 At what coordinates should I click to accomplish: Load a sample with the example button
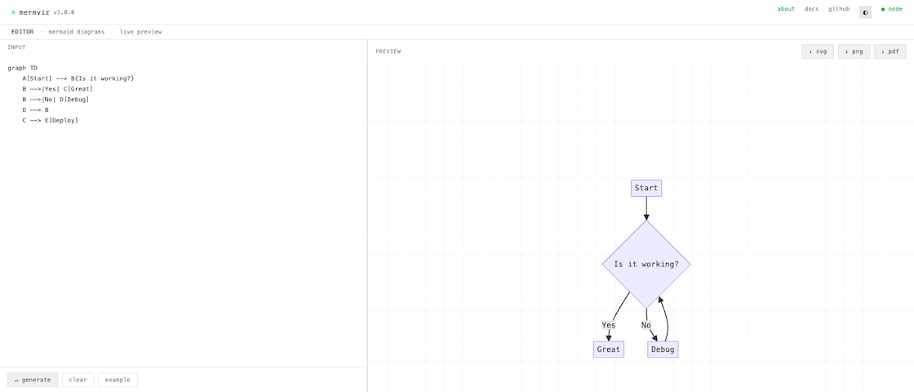point(118,380)
